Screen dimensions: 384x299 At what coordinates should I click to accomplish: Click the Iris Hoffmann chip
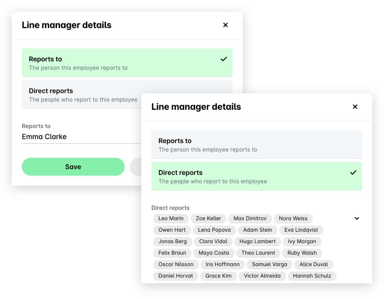pos(222,265)
